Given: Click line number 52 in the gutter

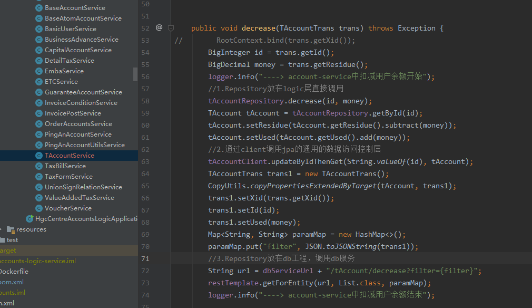Looking at the screenshot, I should (x=145, y=28).
